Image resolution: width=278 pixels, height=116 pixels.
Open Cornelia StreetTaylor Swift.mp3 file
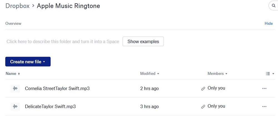click(57, 88)
